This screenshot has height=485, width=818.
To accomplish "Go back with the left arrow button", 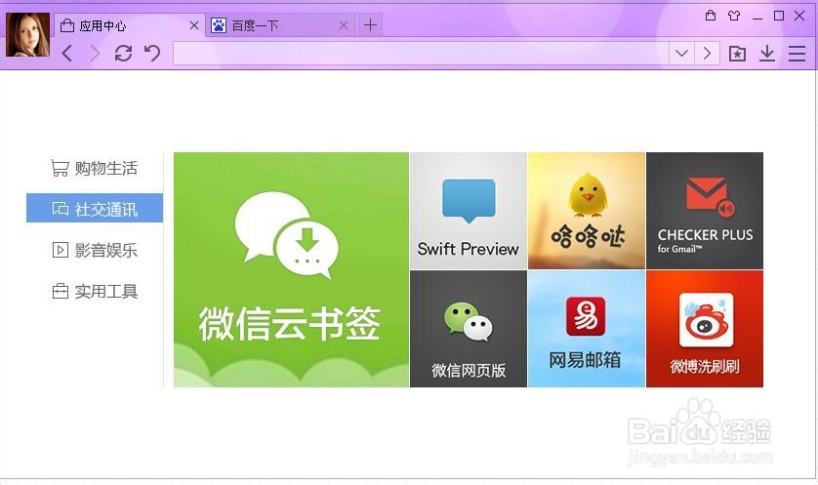I will (67, 54).
